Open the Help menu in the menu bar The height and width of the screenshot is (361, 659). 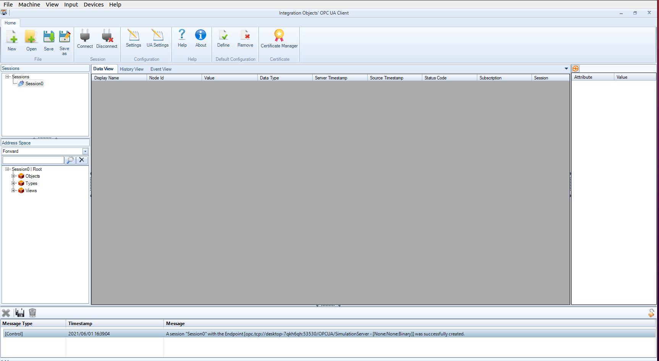point(115,5)
